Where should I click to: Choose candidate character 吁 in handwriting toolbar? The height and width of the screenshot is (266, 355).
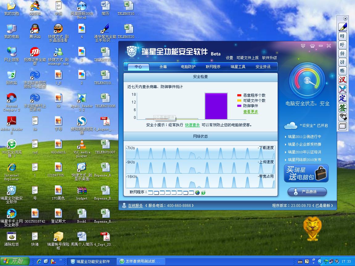(343, 45)
